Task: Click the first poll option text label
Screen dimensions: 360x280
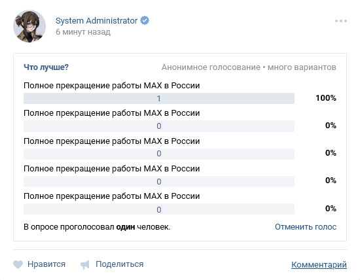Action: point(111,86)
